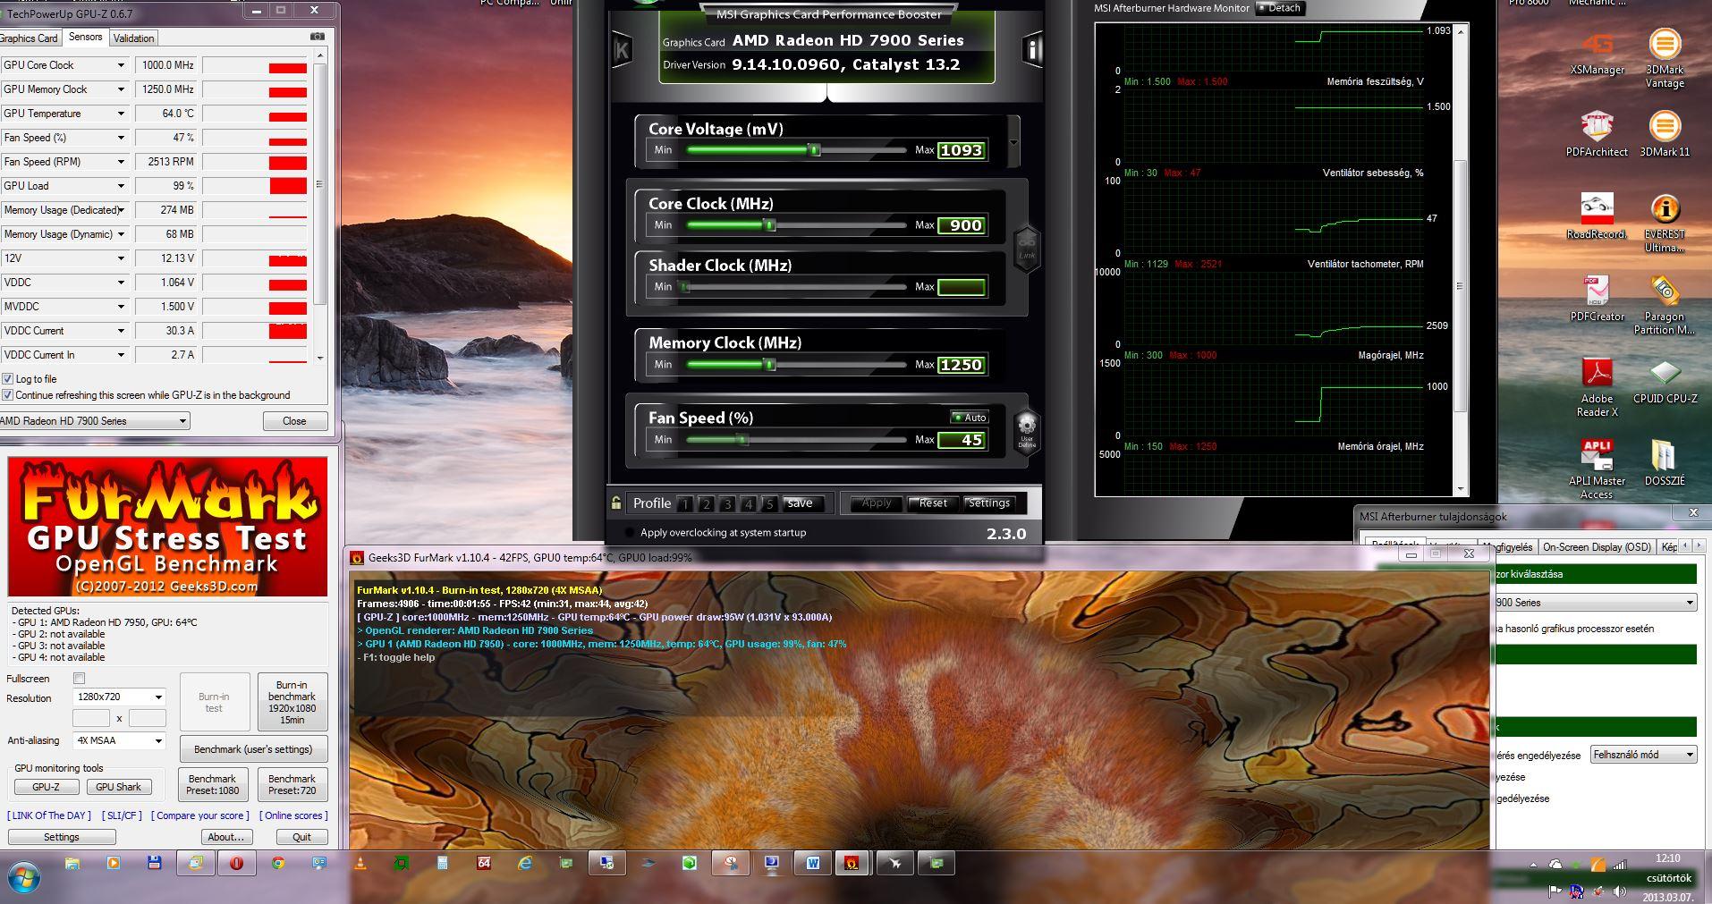Open the On-Screen Display (OSD) tab

[1598, 547]
